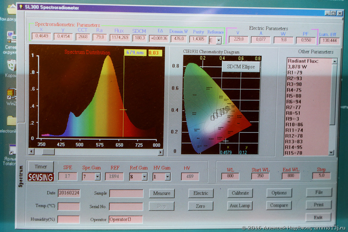Open the Ref.Gain dropdown
The image size is (348, 232).
pyautogui.click(x=145, y=177)
